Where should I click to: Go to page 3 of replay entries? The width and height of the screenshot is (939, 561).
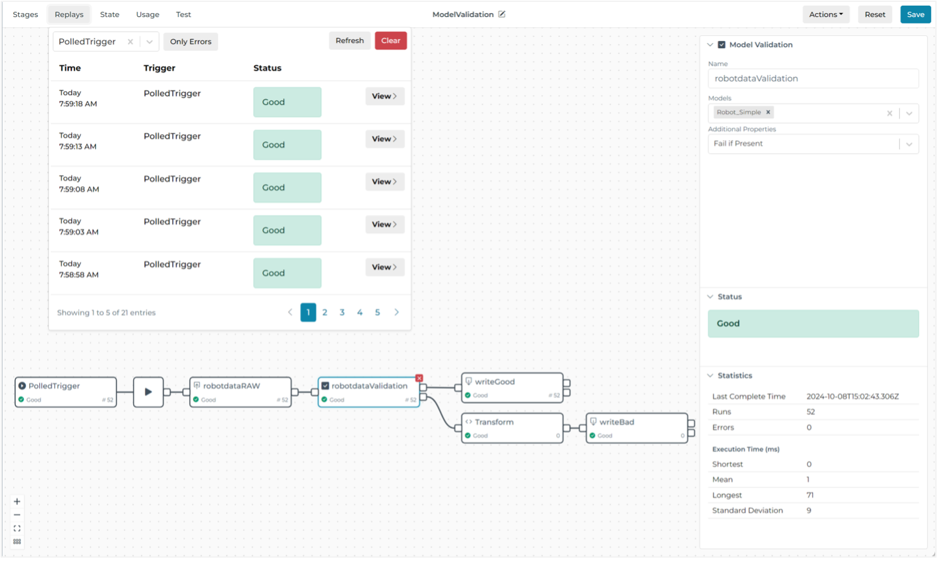click(342, 312)
